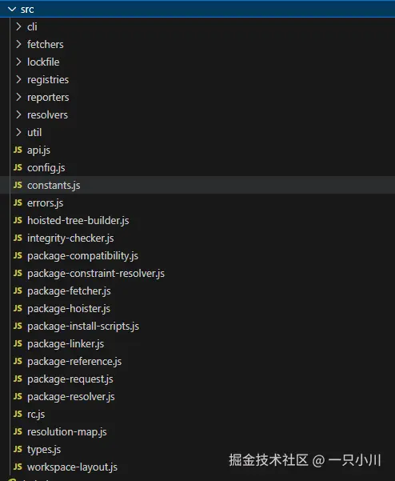Expand the lockfile folder
Image resolution: width=395 pixels, height=481 pixels.
[x=18, y=62]
